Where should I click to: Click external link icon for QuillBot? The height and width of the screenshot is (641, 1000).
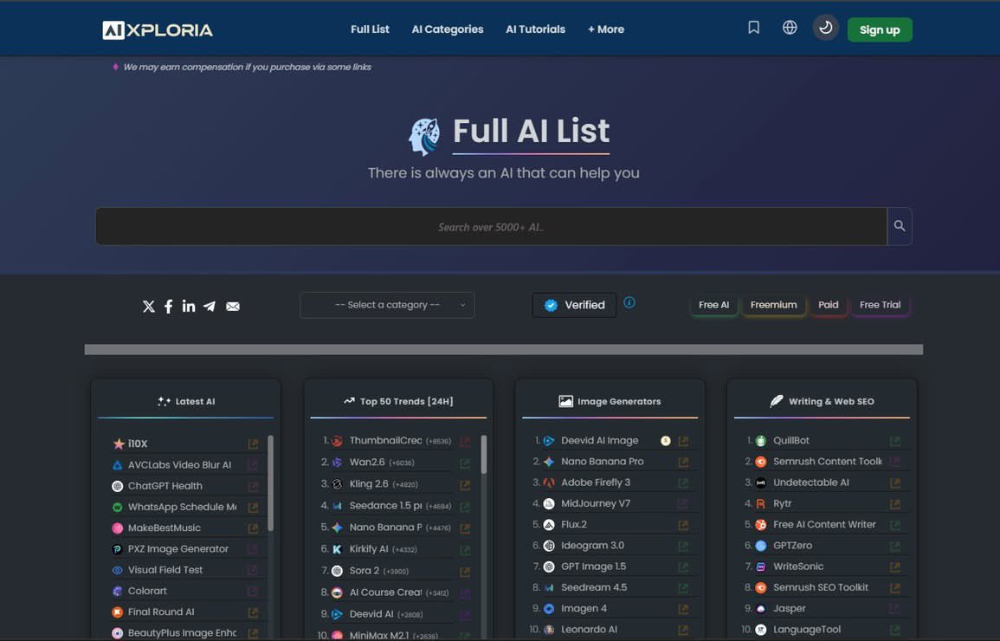pos(894,441)
